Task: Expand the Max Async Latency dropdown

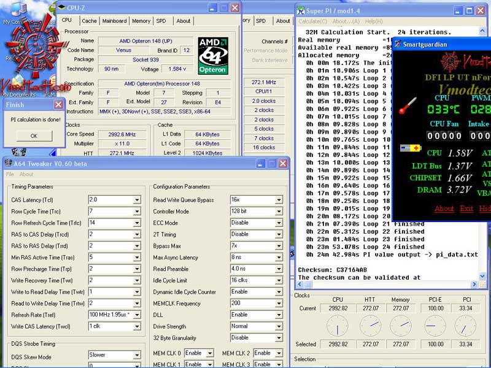Action: tap(279, 258)
